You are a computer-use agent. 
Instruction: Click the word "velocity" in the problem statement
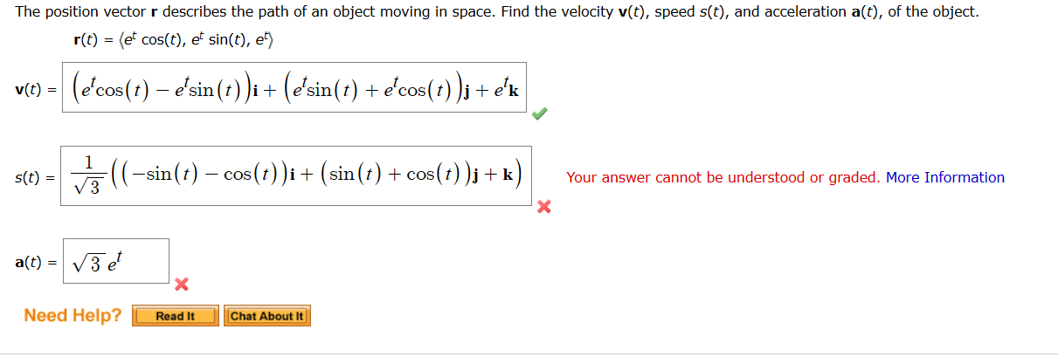[584, 12]
